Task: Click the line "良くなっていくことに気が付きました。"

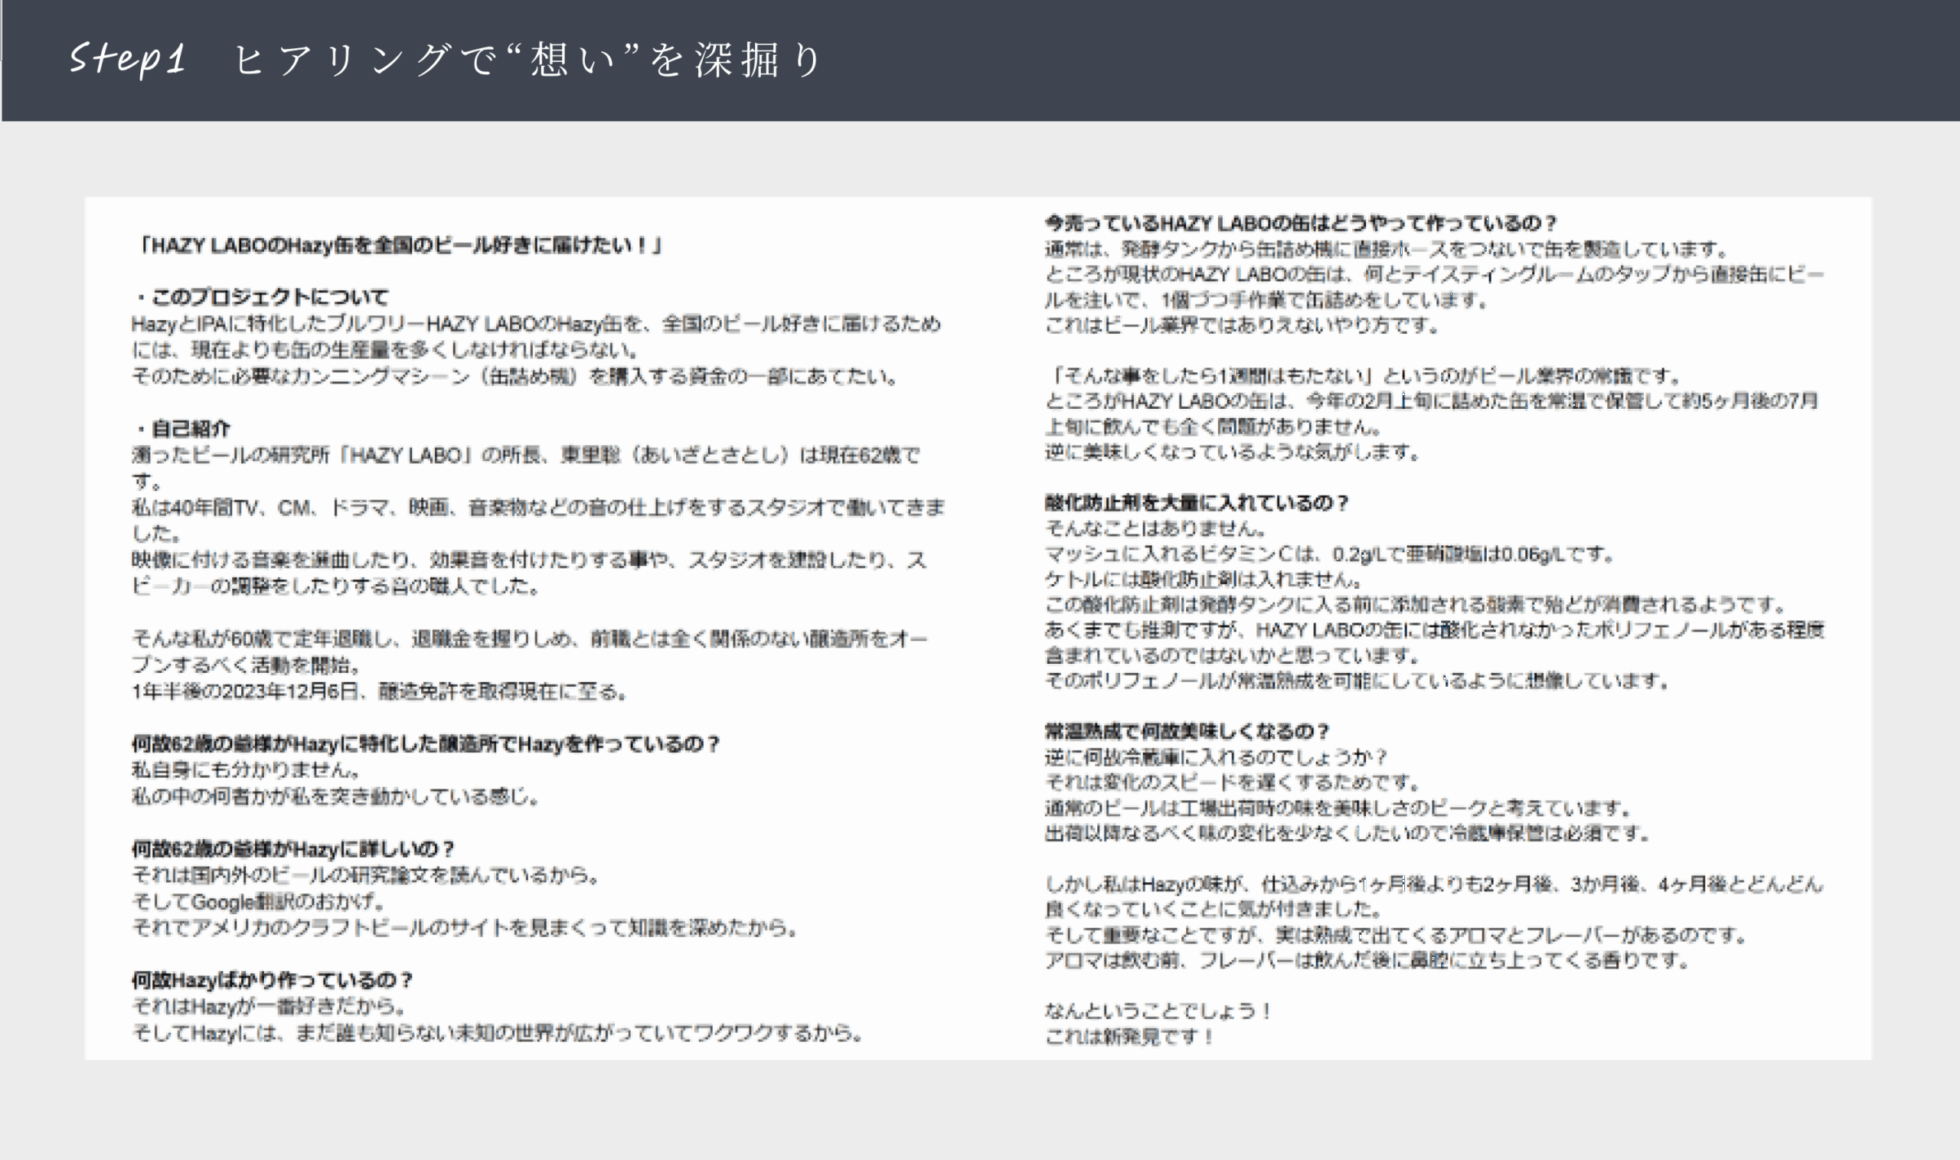Action: [x=1214, y=909]
